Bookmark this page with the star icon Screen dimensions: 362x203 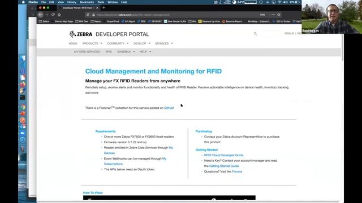coord(279,15)
